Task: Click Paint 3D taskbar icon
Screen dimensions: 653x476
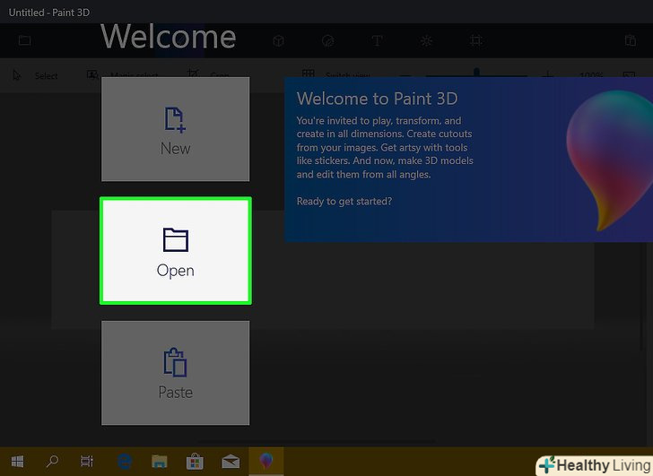Action: pos(266,461)
